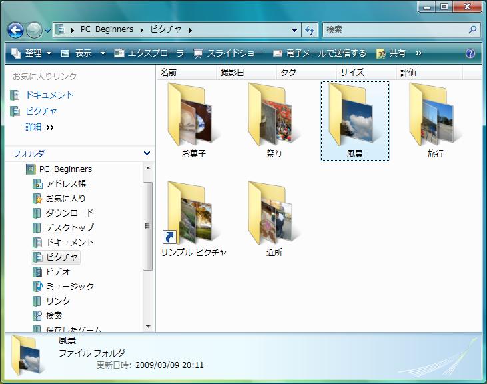
Task: Click the magnifier search icon
Action: [x=473, y=30]
